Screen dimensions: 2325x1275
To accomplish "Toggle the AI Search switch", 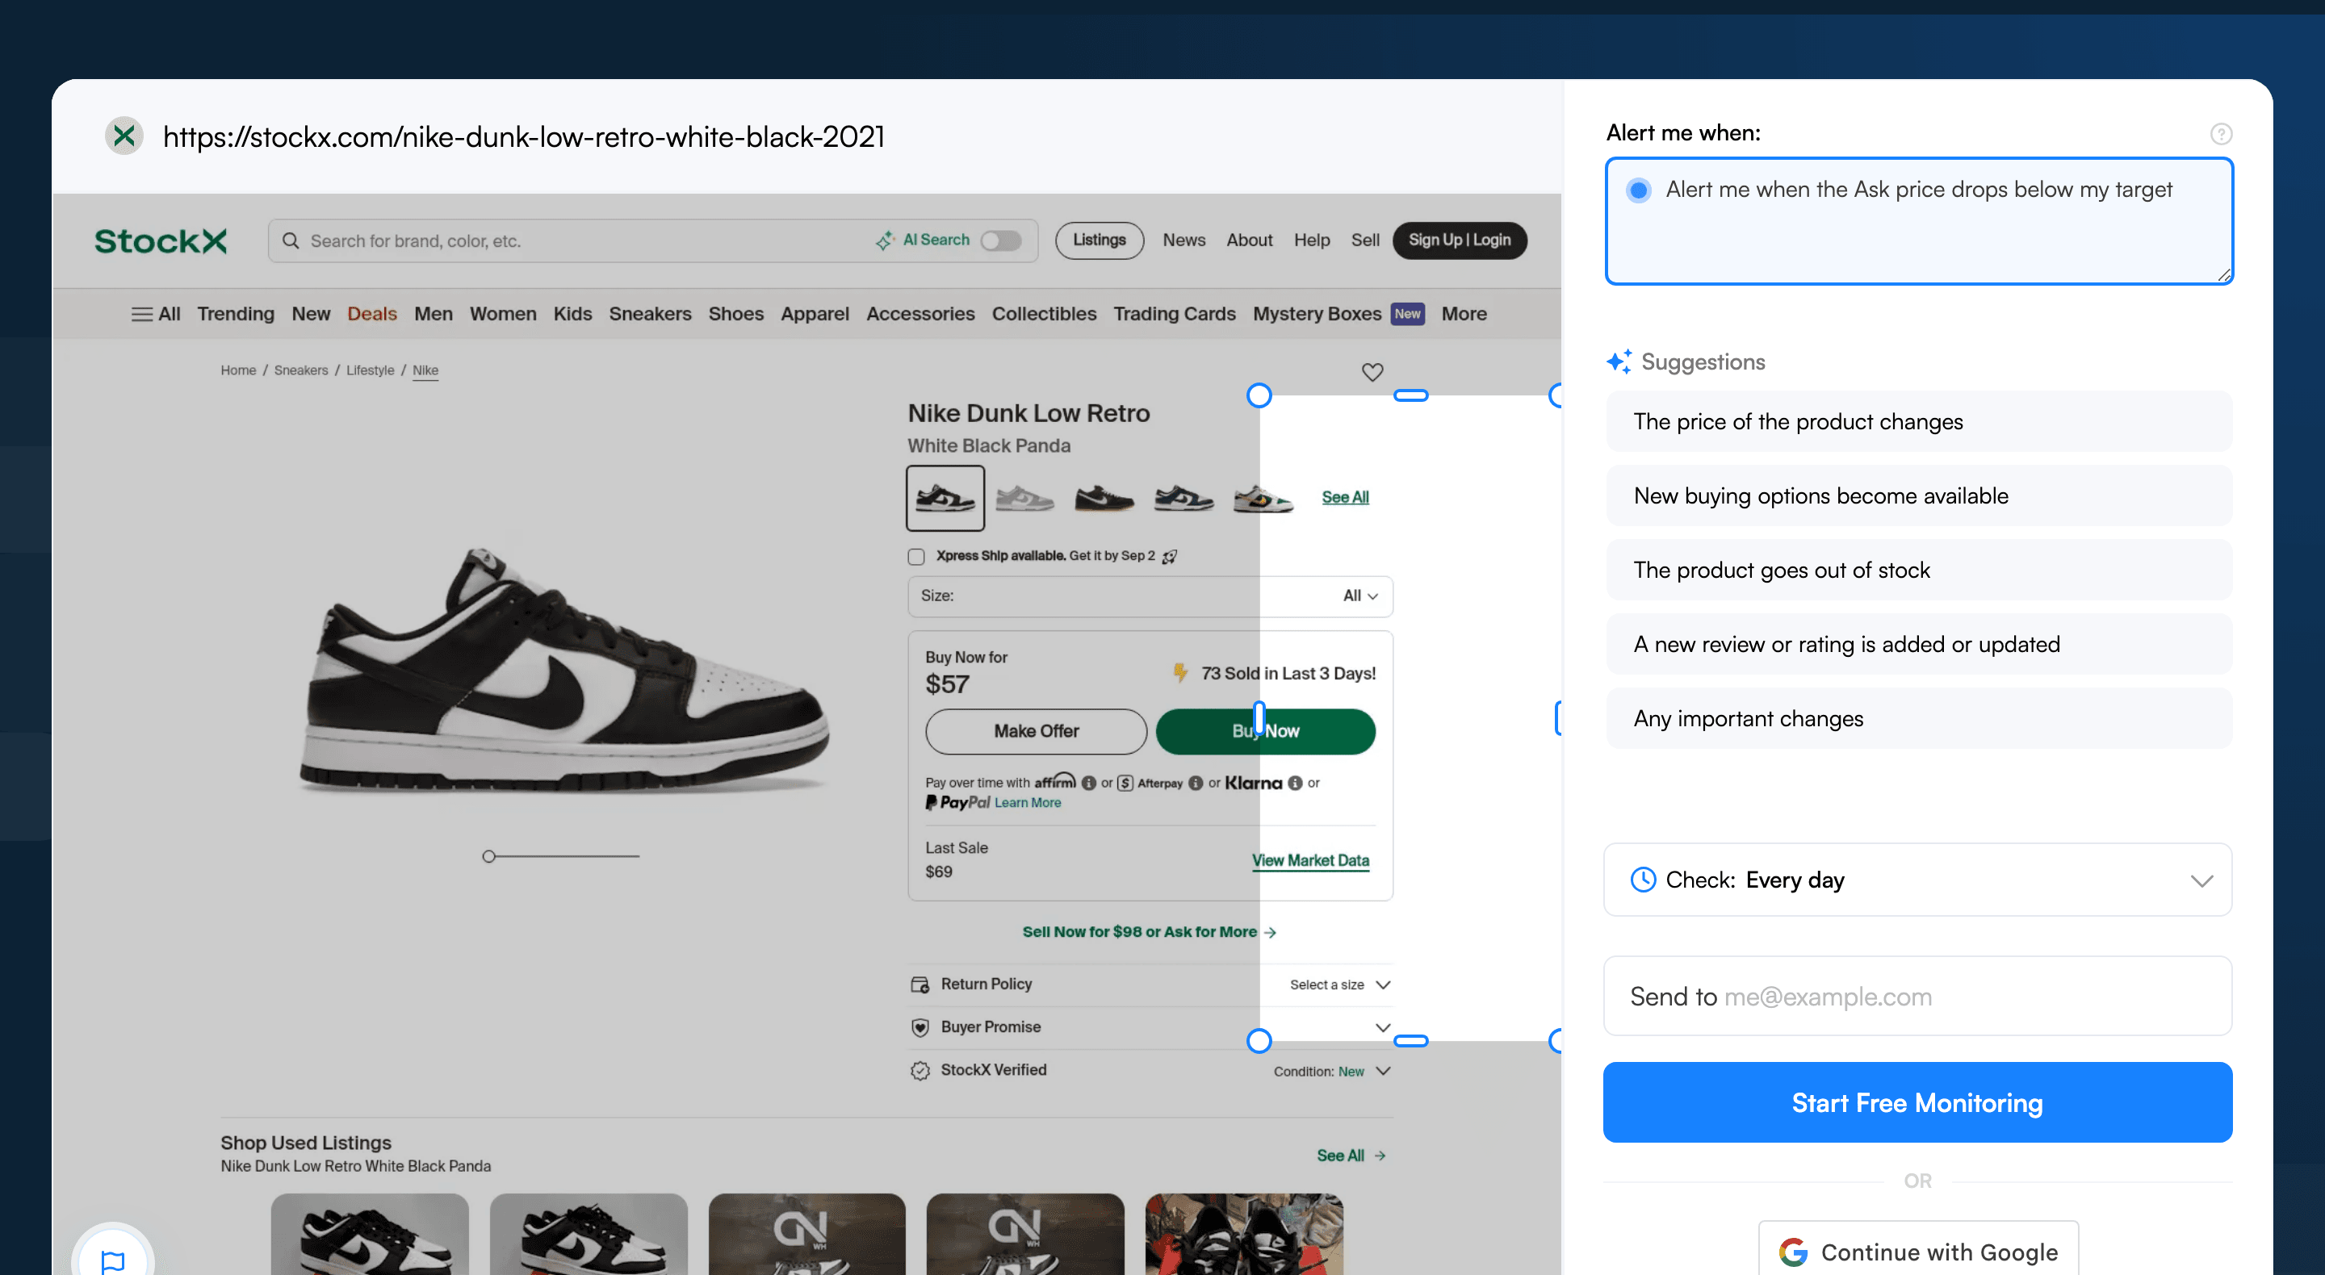I will pyautogui.click(x=1001, y=240).
